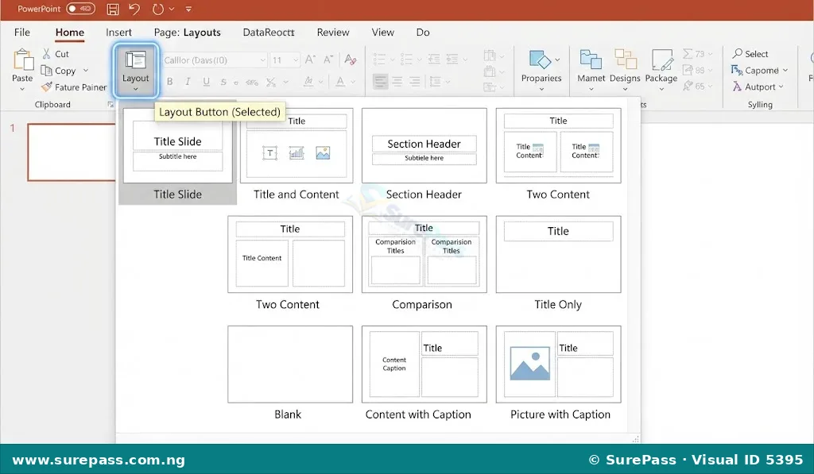Open the DataReoctt tab
Image resolution: width=814 pixels, height=474 pixels.
269,32
